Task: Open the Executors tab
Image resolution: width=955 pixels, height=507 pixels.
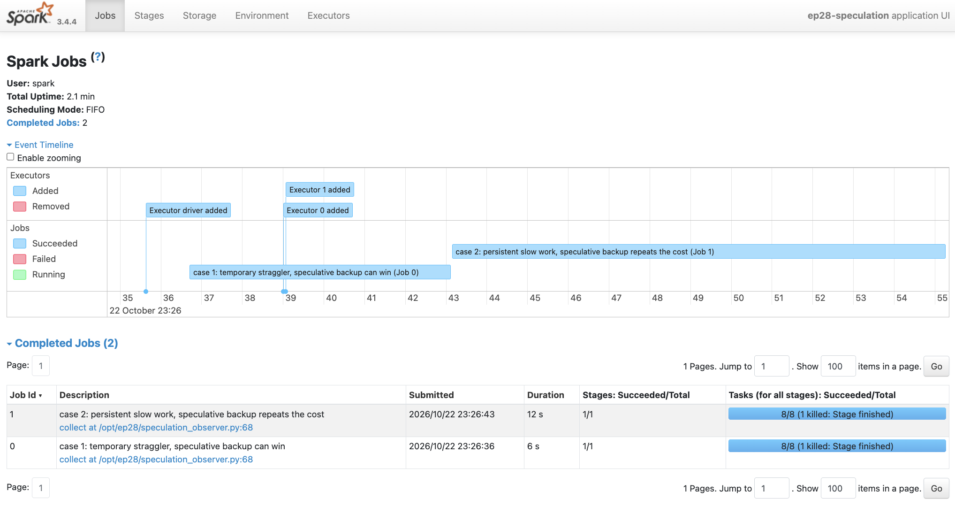Action: pyautogui.click(x=328, y=15)
